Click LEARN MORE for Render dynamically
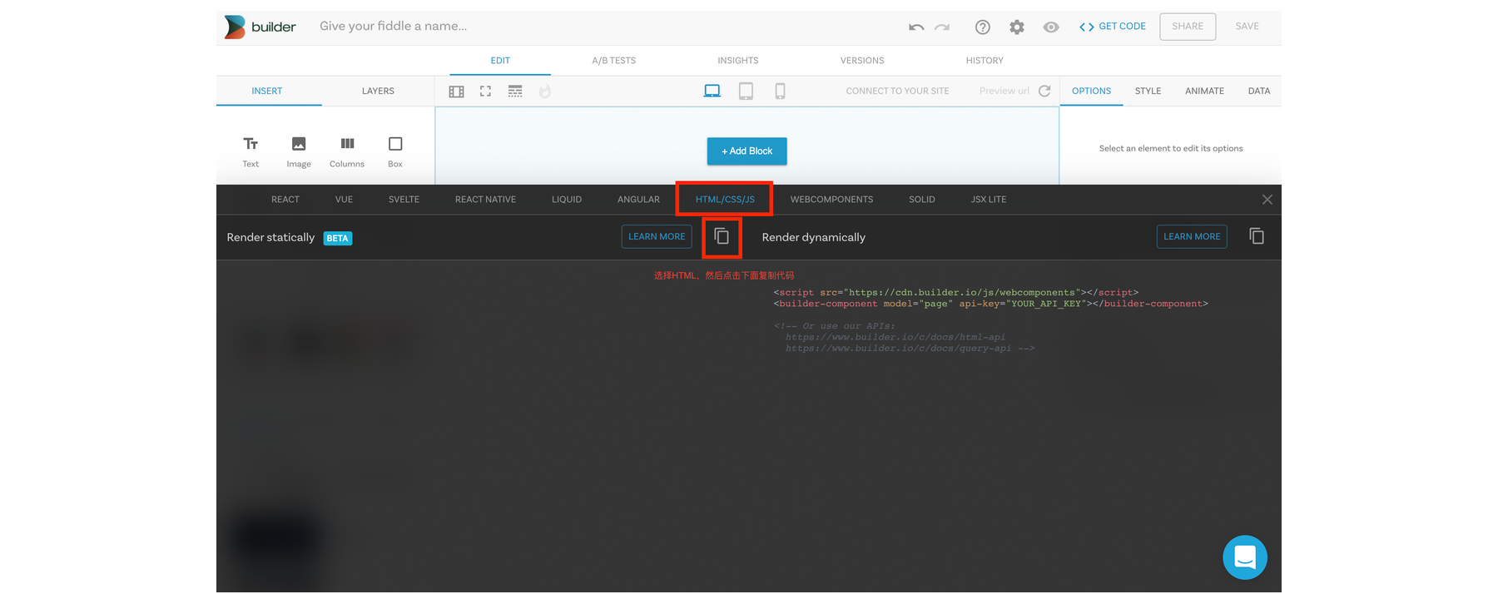The width and height of the screenshot is (1498, 604). click(x=1192, y=237)
